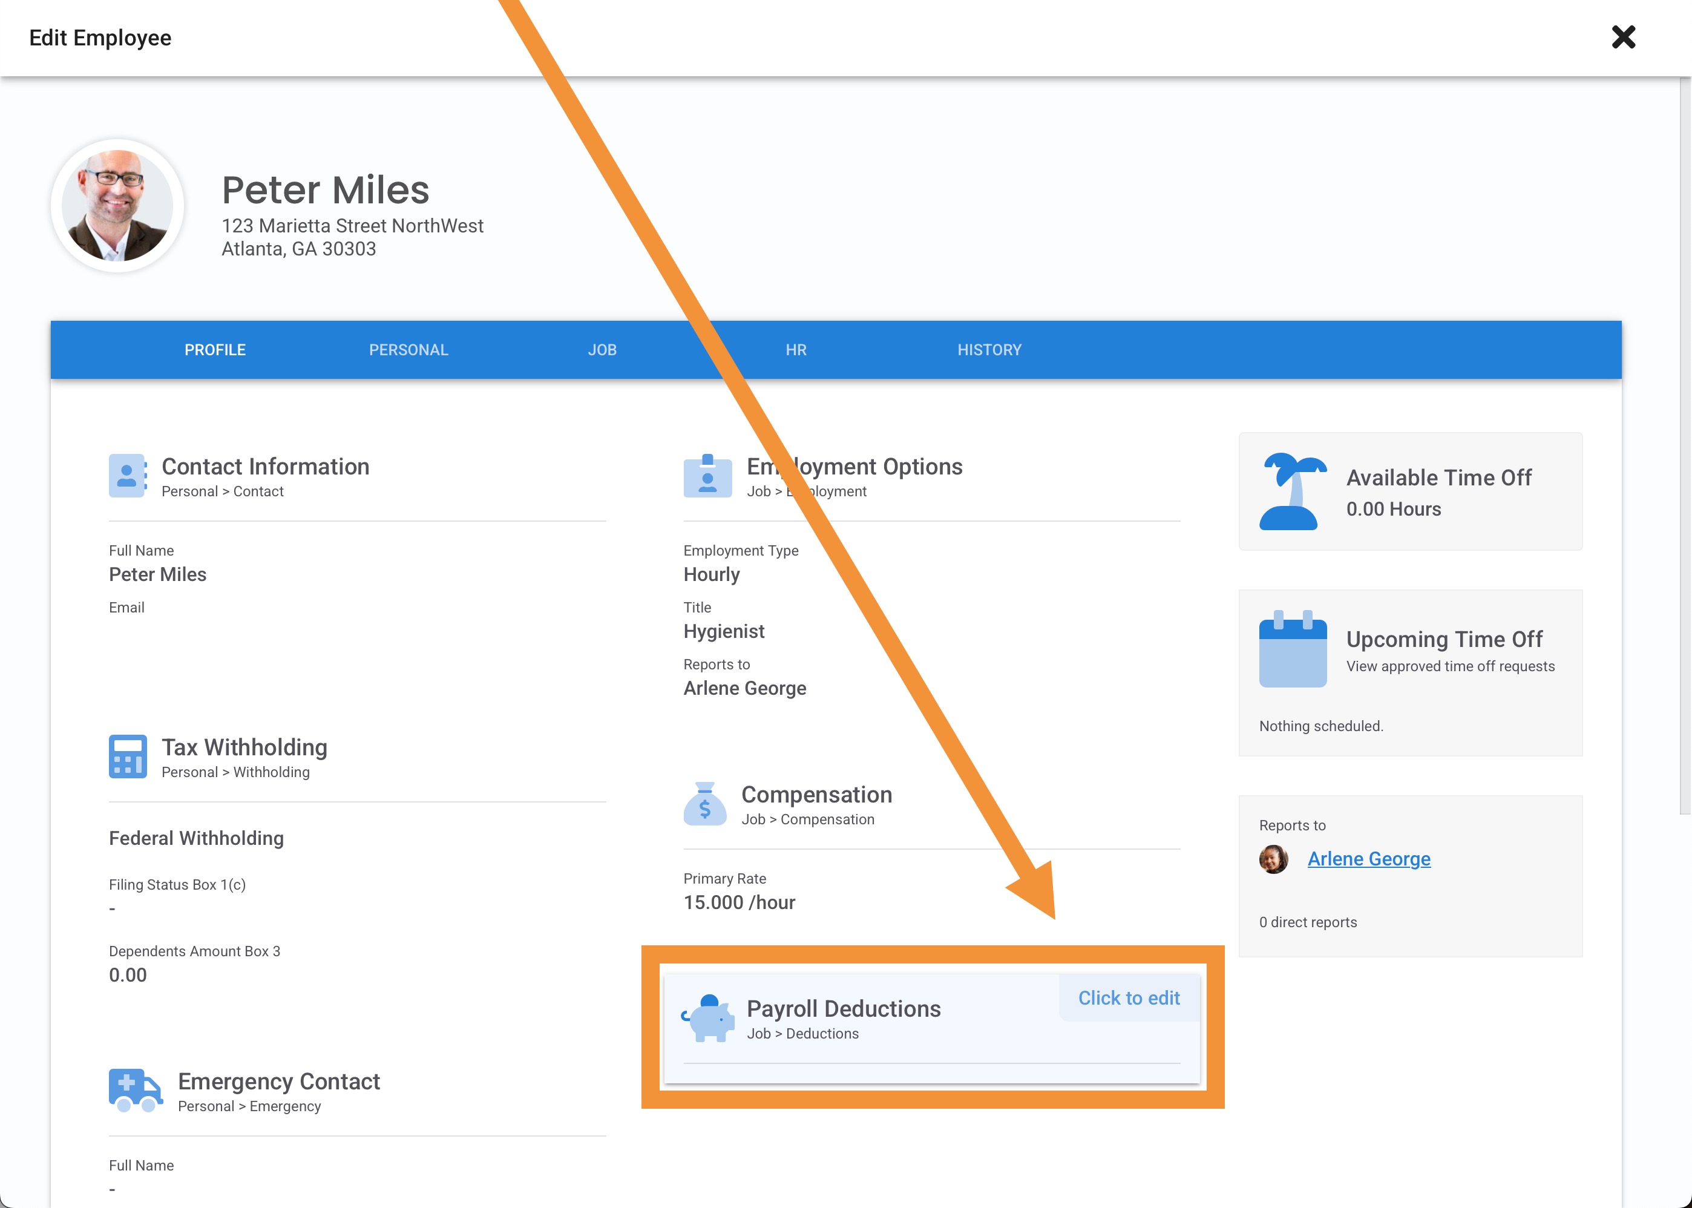Switch to the PERSONAL tab

pyautogui.click(x=408, y=350)
